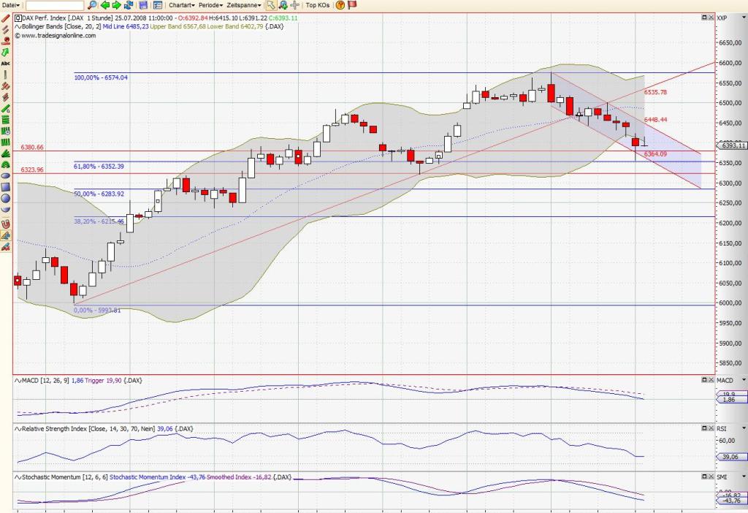Close the MACD indicator pane
The width and height of the screenshot is (748, 513).
(711, 379)
